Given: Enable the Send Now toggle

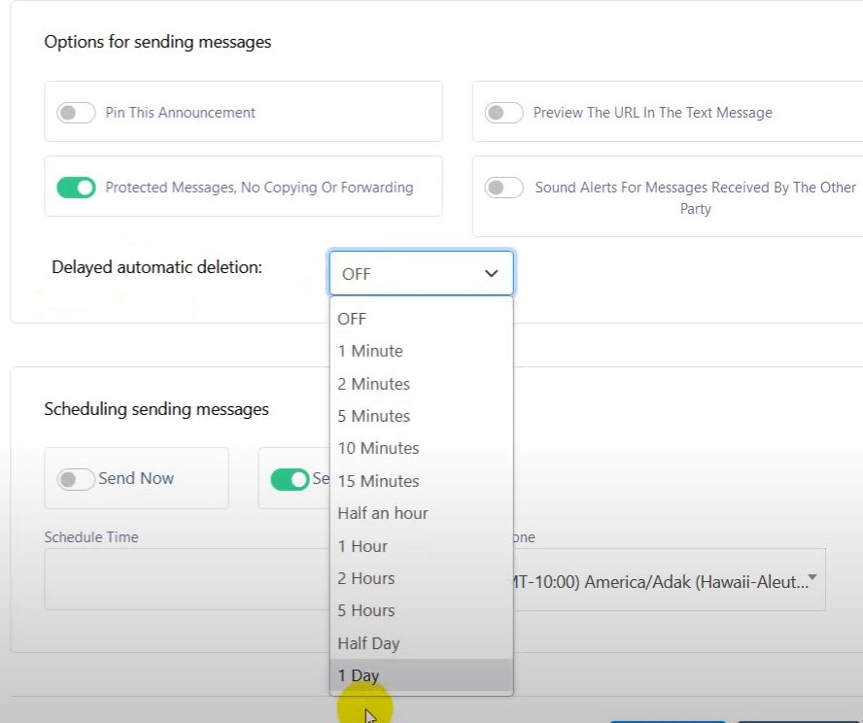Looking at the screenshot, I should click(76, 478).
